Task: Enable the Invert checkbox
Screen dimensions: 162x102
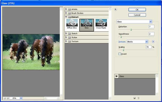Action: (x=120, y=54)
